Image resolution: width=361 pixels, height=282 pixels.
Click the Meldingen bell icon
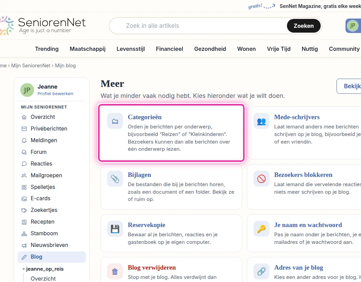pos(24,140)
